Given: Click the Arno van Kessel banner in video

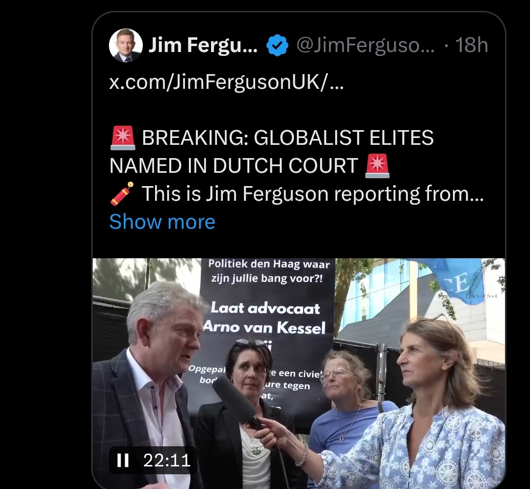Looking at the screenshot, I should (x=265, y=318).
